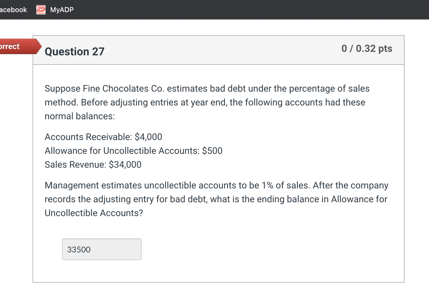Open the Facebook bookmark

13,10
